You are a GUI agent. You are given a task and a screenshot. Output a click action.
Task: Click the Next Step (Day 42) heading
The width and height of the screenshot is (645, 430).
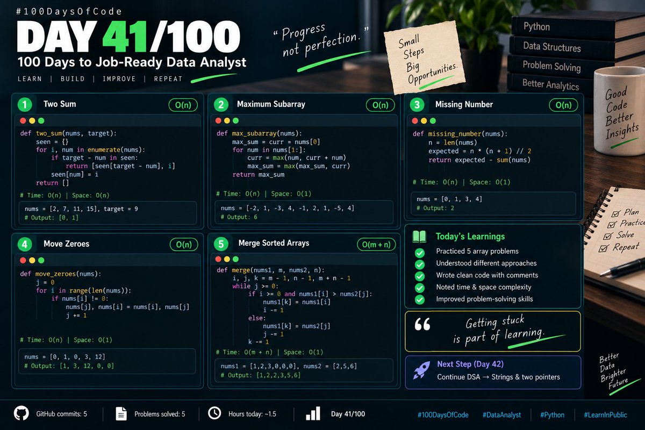coord(470,364)
